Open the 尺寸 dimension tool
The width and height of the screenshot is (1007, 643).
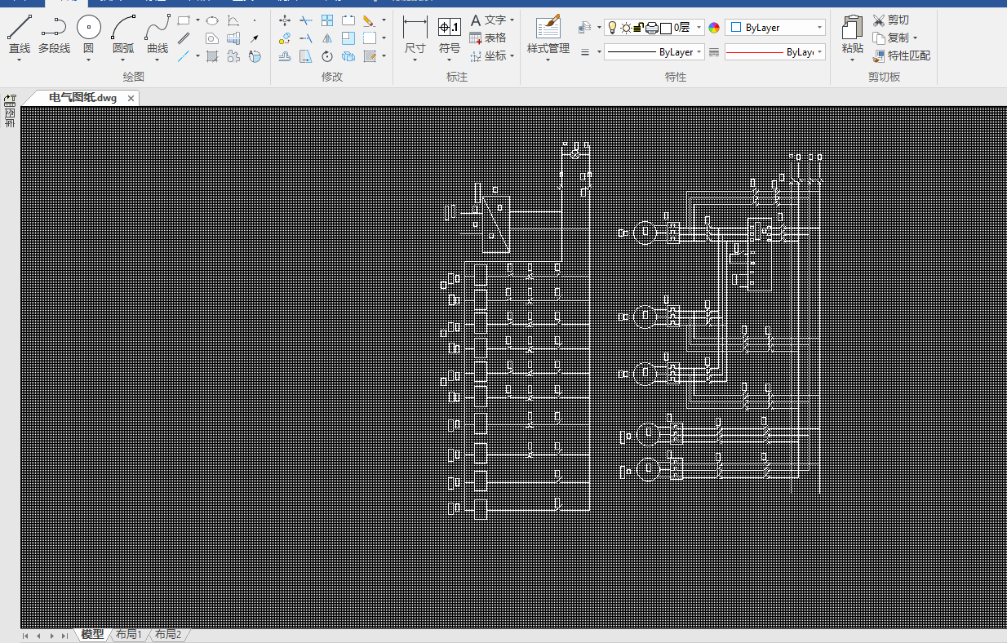click(x=415, y=29)
